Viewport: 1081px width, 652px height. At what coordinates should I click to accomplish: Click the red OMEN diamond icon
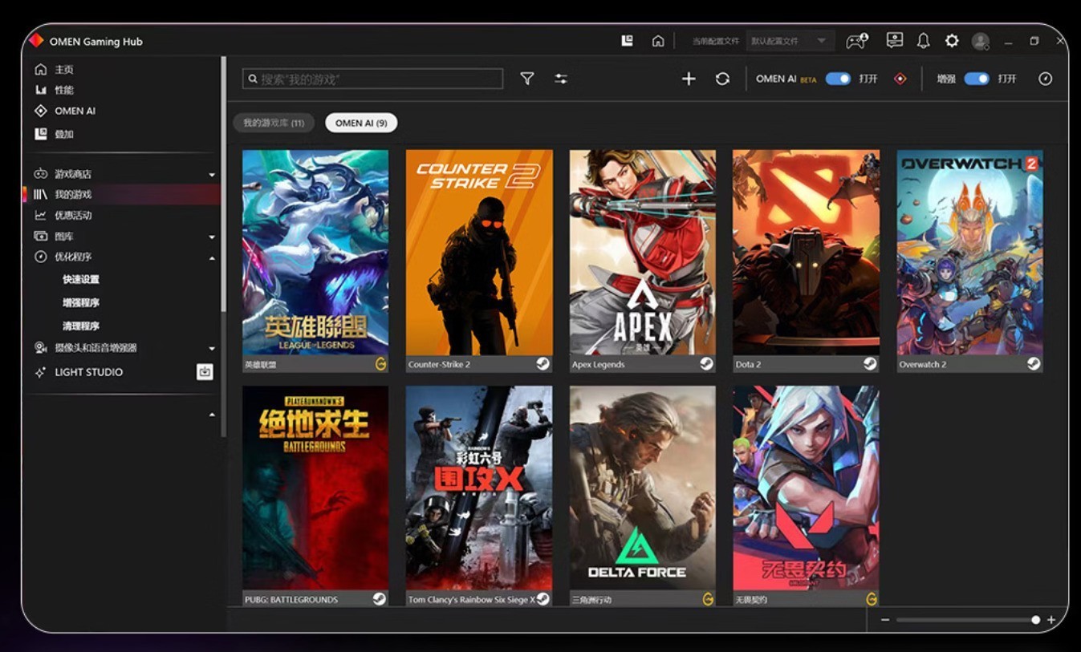(x=900, y=79)
